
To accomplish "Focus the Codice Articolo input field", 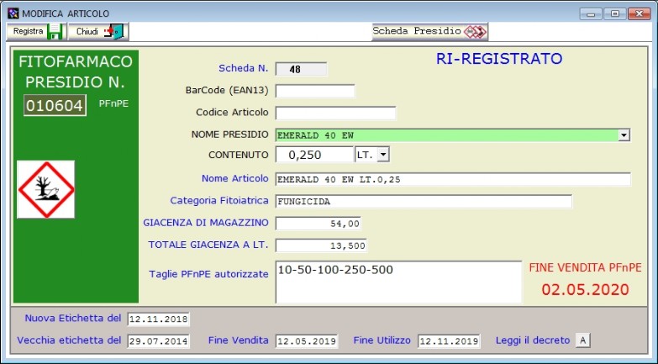I will (335, 113).
